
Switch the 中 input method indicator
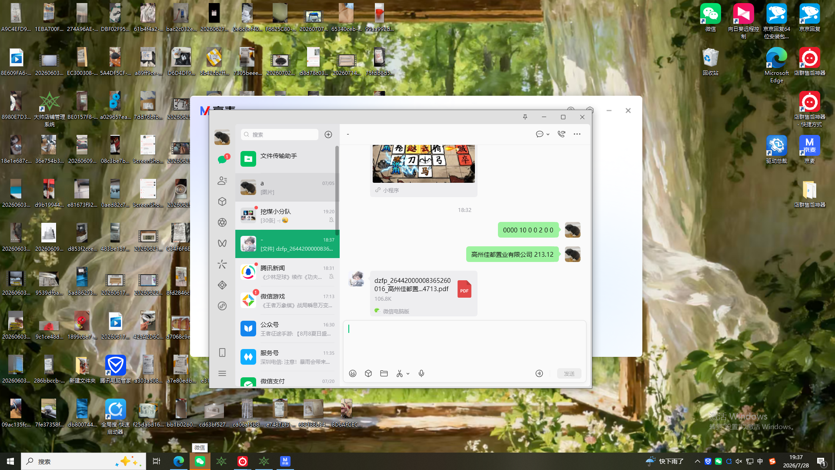click(x=760, y=461)
